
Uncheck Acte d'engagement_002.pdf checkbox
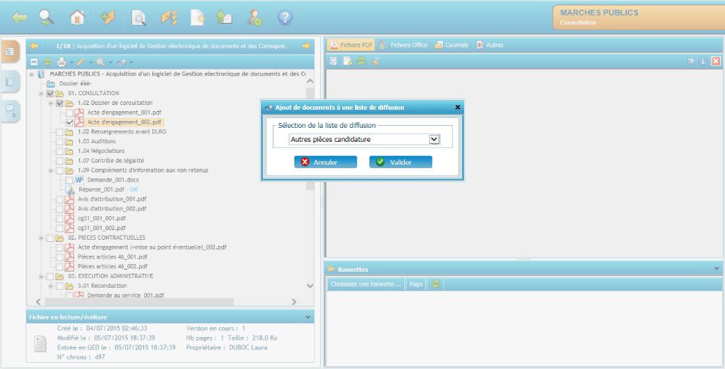69,122
